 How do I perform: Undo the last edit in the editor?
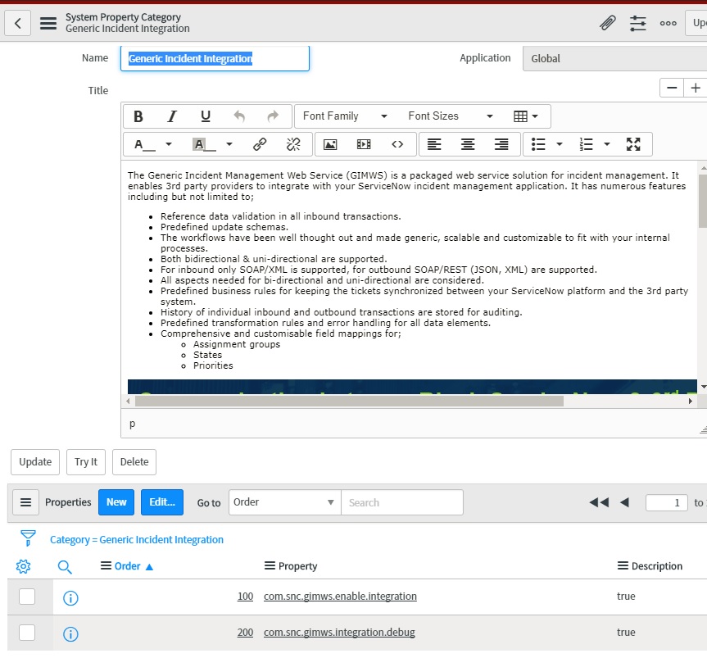click(x=239, y=116)
